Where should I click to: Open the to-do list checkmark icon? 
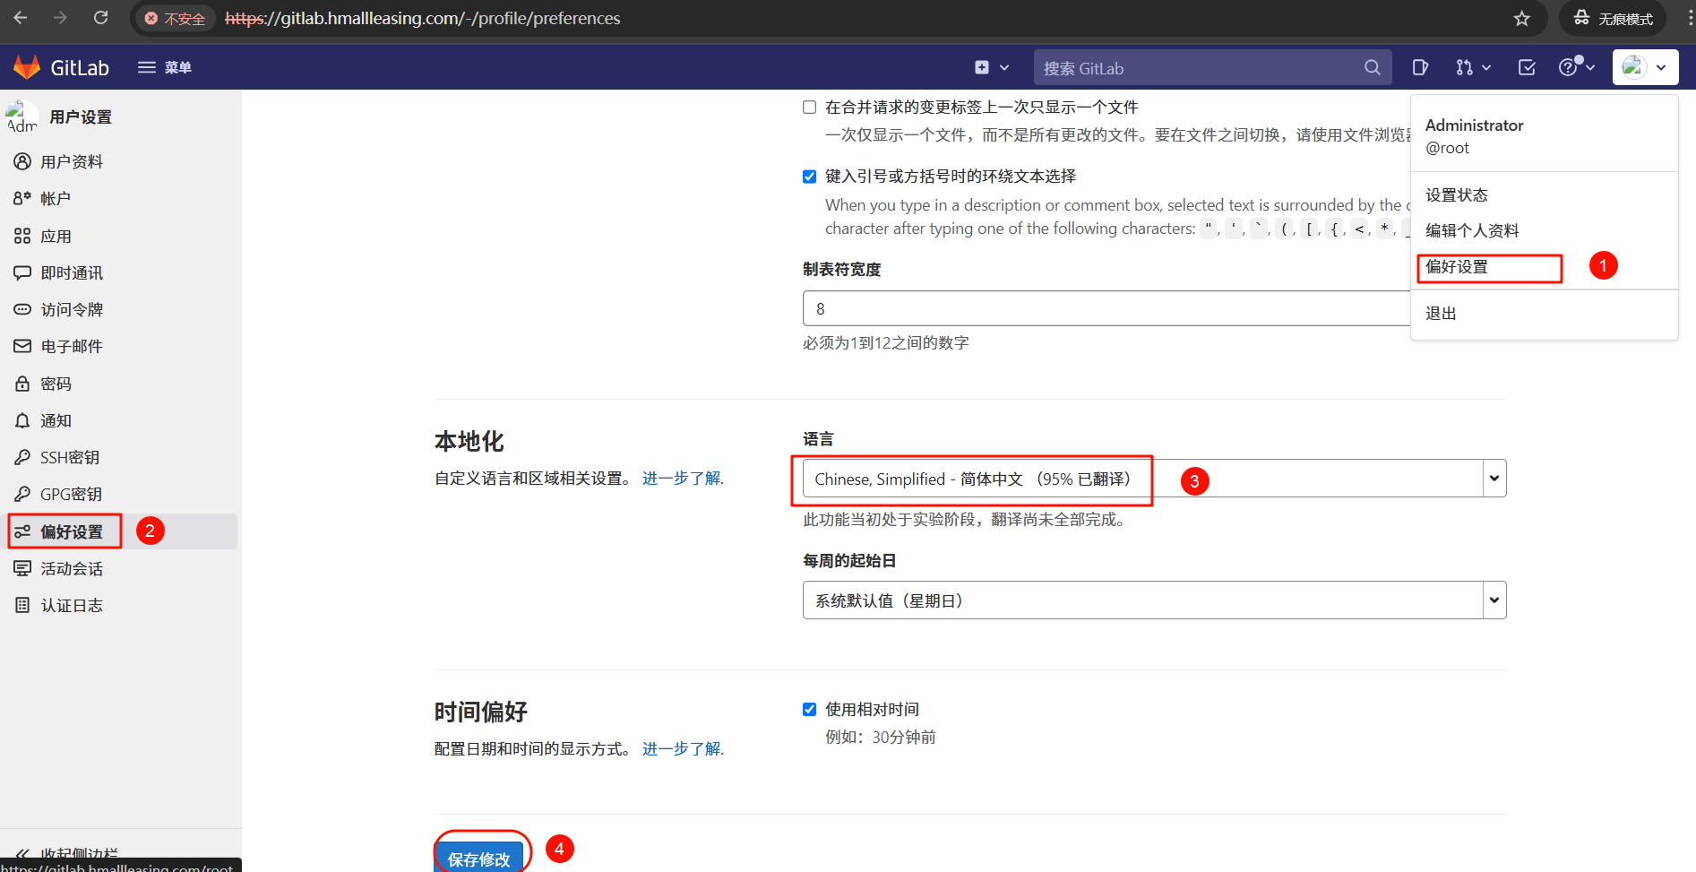1526,67
